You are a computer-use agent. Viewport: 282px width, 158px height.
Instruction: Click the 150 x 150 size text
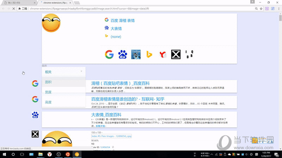click(x=96, y=132)
